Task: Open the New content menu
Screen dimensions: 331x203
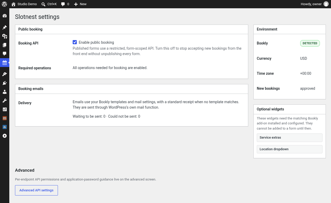Action: coord(80,4)
